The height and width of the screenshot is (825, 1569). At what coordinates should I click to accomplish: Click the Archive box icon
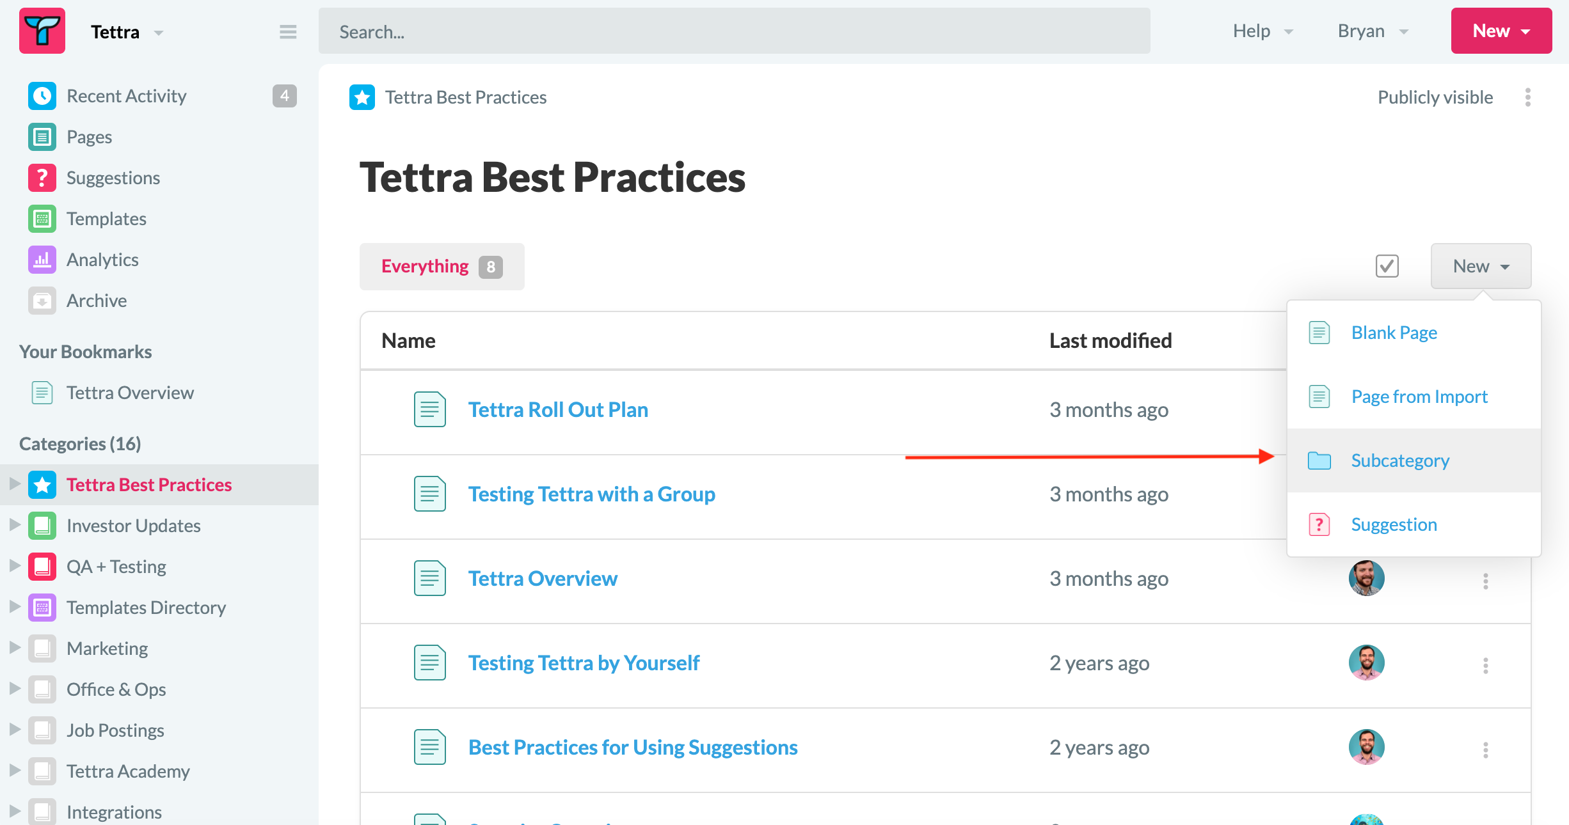tap(42, 301)
